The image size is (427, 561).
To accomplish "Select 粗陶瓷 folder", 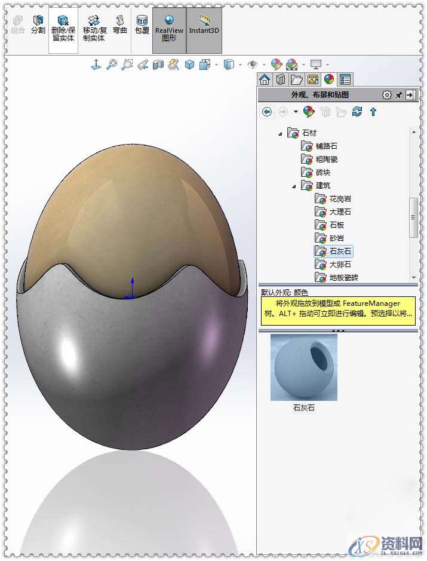I will pos(320,159).
